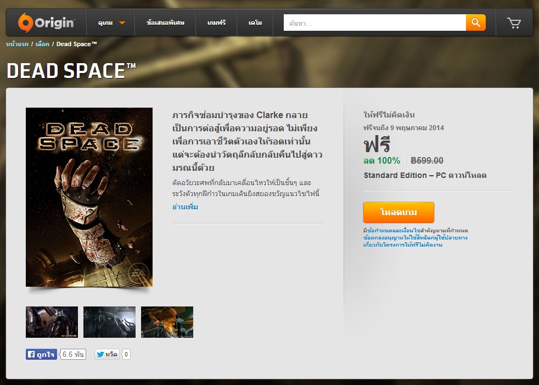Open the เลือก breadcrumb link
Viewport: 539px width, 385px height.
click(42, 44)
